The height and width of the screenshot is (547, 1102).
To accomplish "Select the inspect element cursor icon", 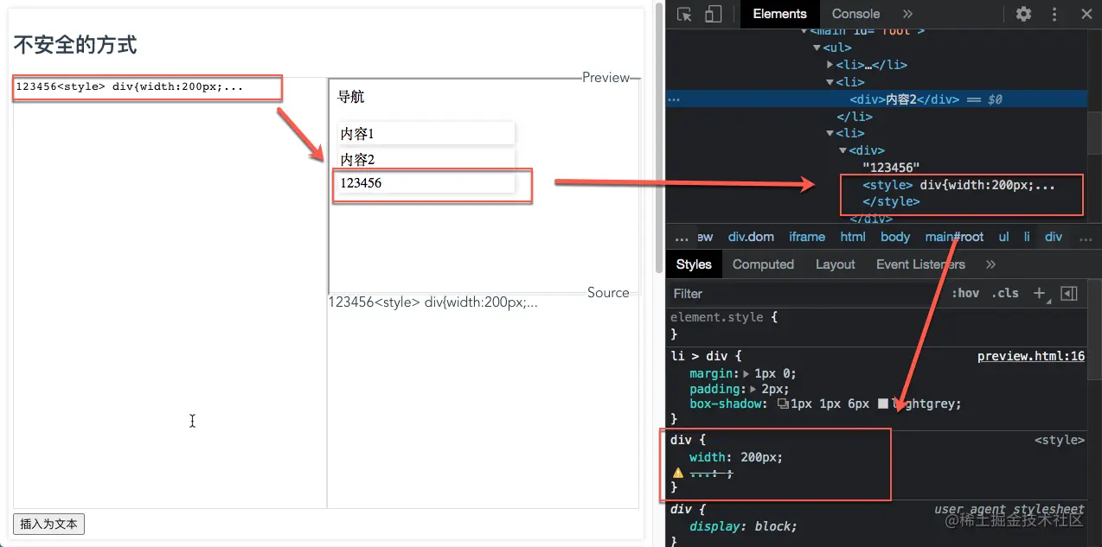I will pos(682,14).
